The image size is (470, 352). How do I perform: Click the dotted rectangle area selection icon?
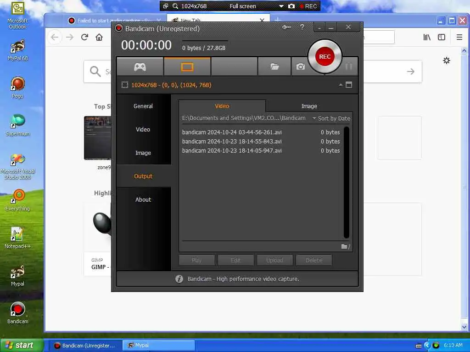click(125, 85)
